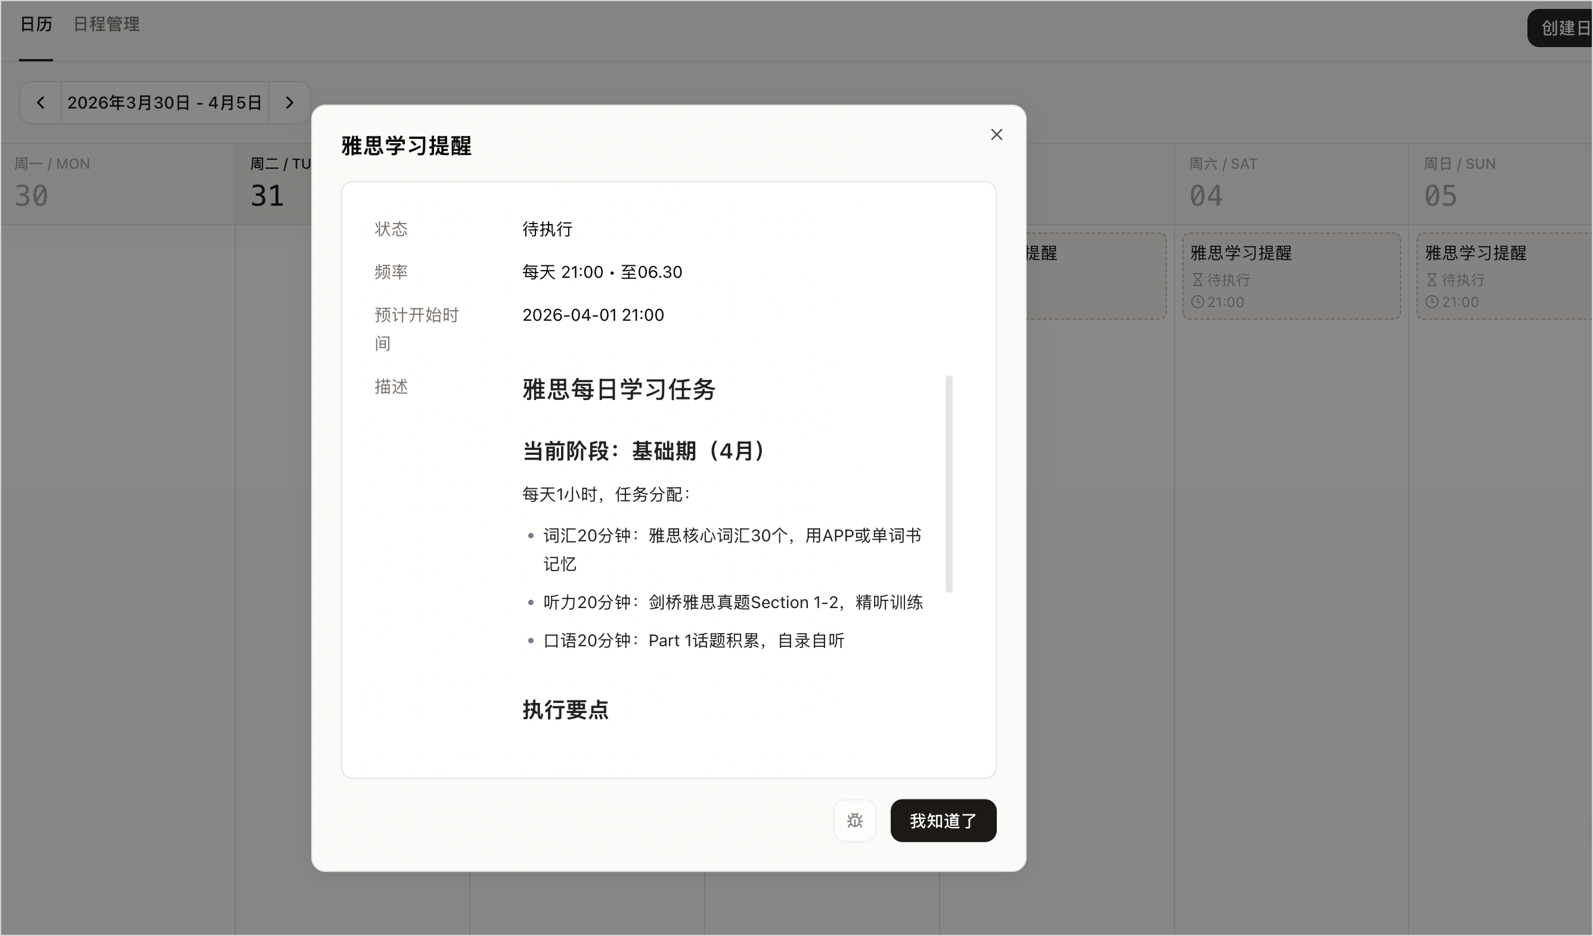Close the 雅思学习提醒 dialog with the X
This screenshot has width=1593, height=936.
[x=996, y=135]
